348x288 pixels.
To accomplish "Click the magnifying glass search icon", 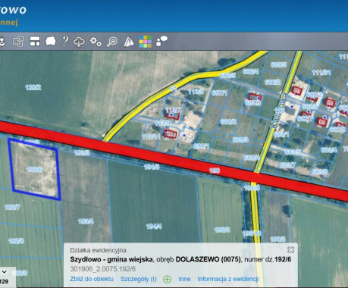I will (112, 42).
